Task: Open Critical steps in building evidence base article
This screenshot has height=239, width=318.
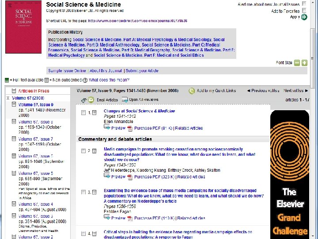Action: tap(178, 234)
